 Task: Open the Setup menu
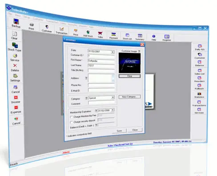coord(27,17)
